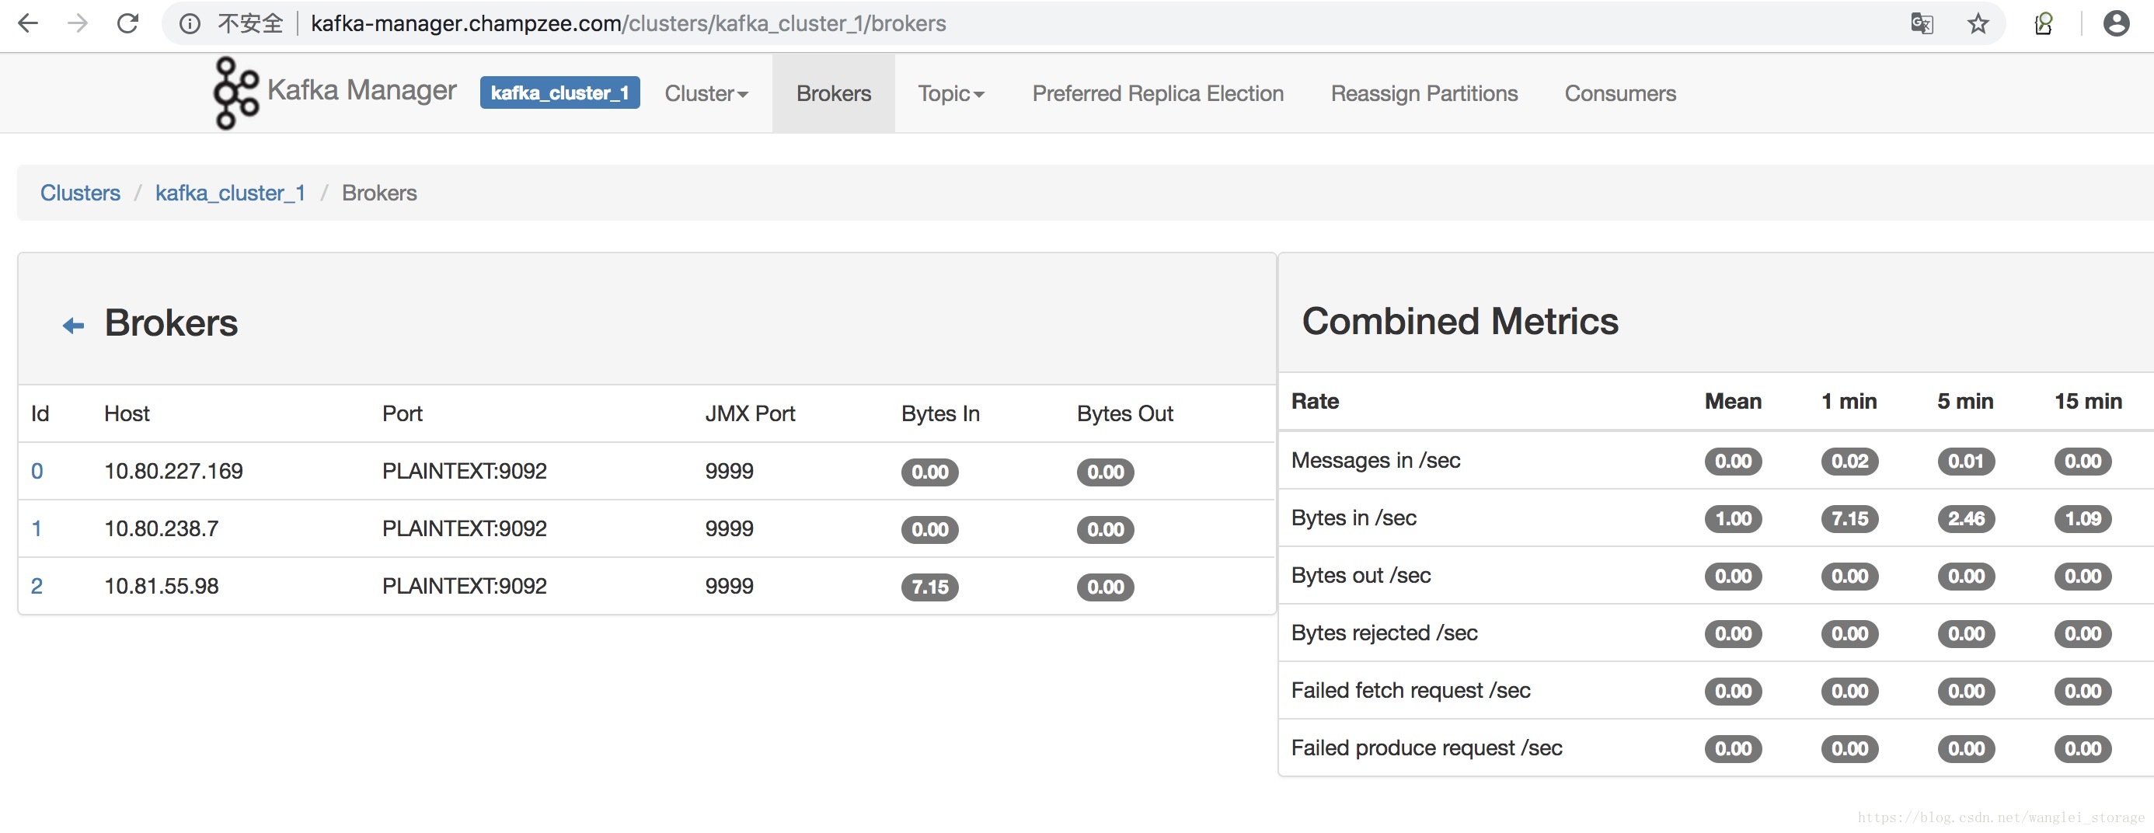
Task: Open the site security info icon
Action: click(x=190, y=23)
